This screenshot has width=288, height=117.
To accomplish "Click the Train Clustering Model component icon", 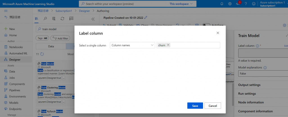I will point(39,87).
